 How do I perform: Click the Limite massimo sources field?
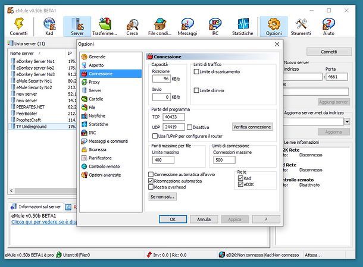pos(163,160)
